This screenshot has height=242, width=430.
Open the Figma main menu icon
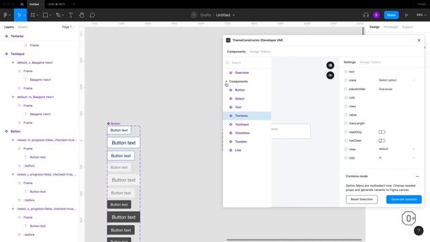[5, 15]
